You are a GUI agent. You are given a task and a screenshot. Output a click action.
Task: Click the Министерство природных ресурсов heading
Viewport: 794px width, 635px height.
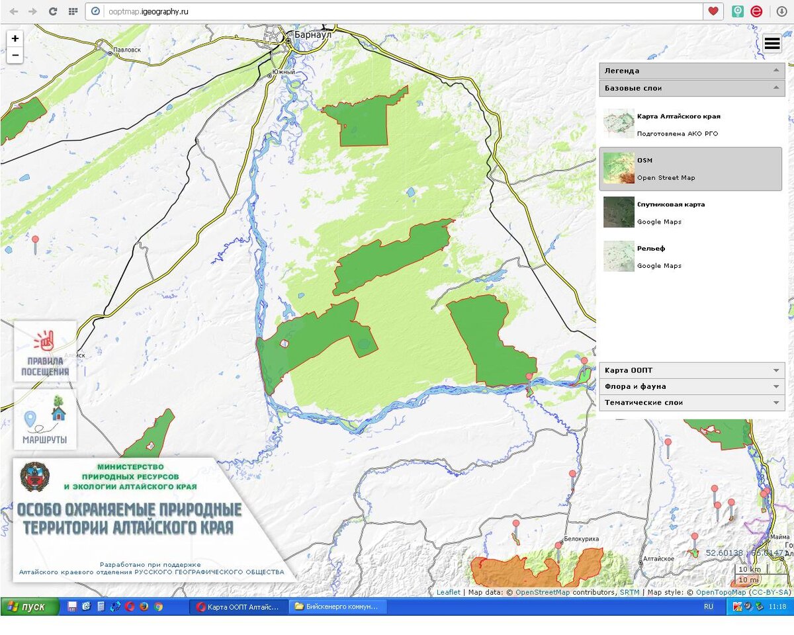coord(130,476)
